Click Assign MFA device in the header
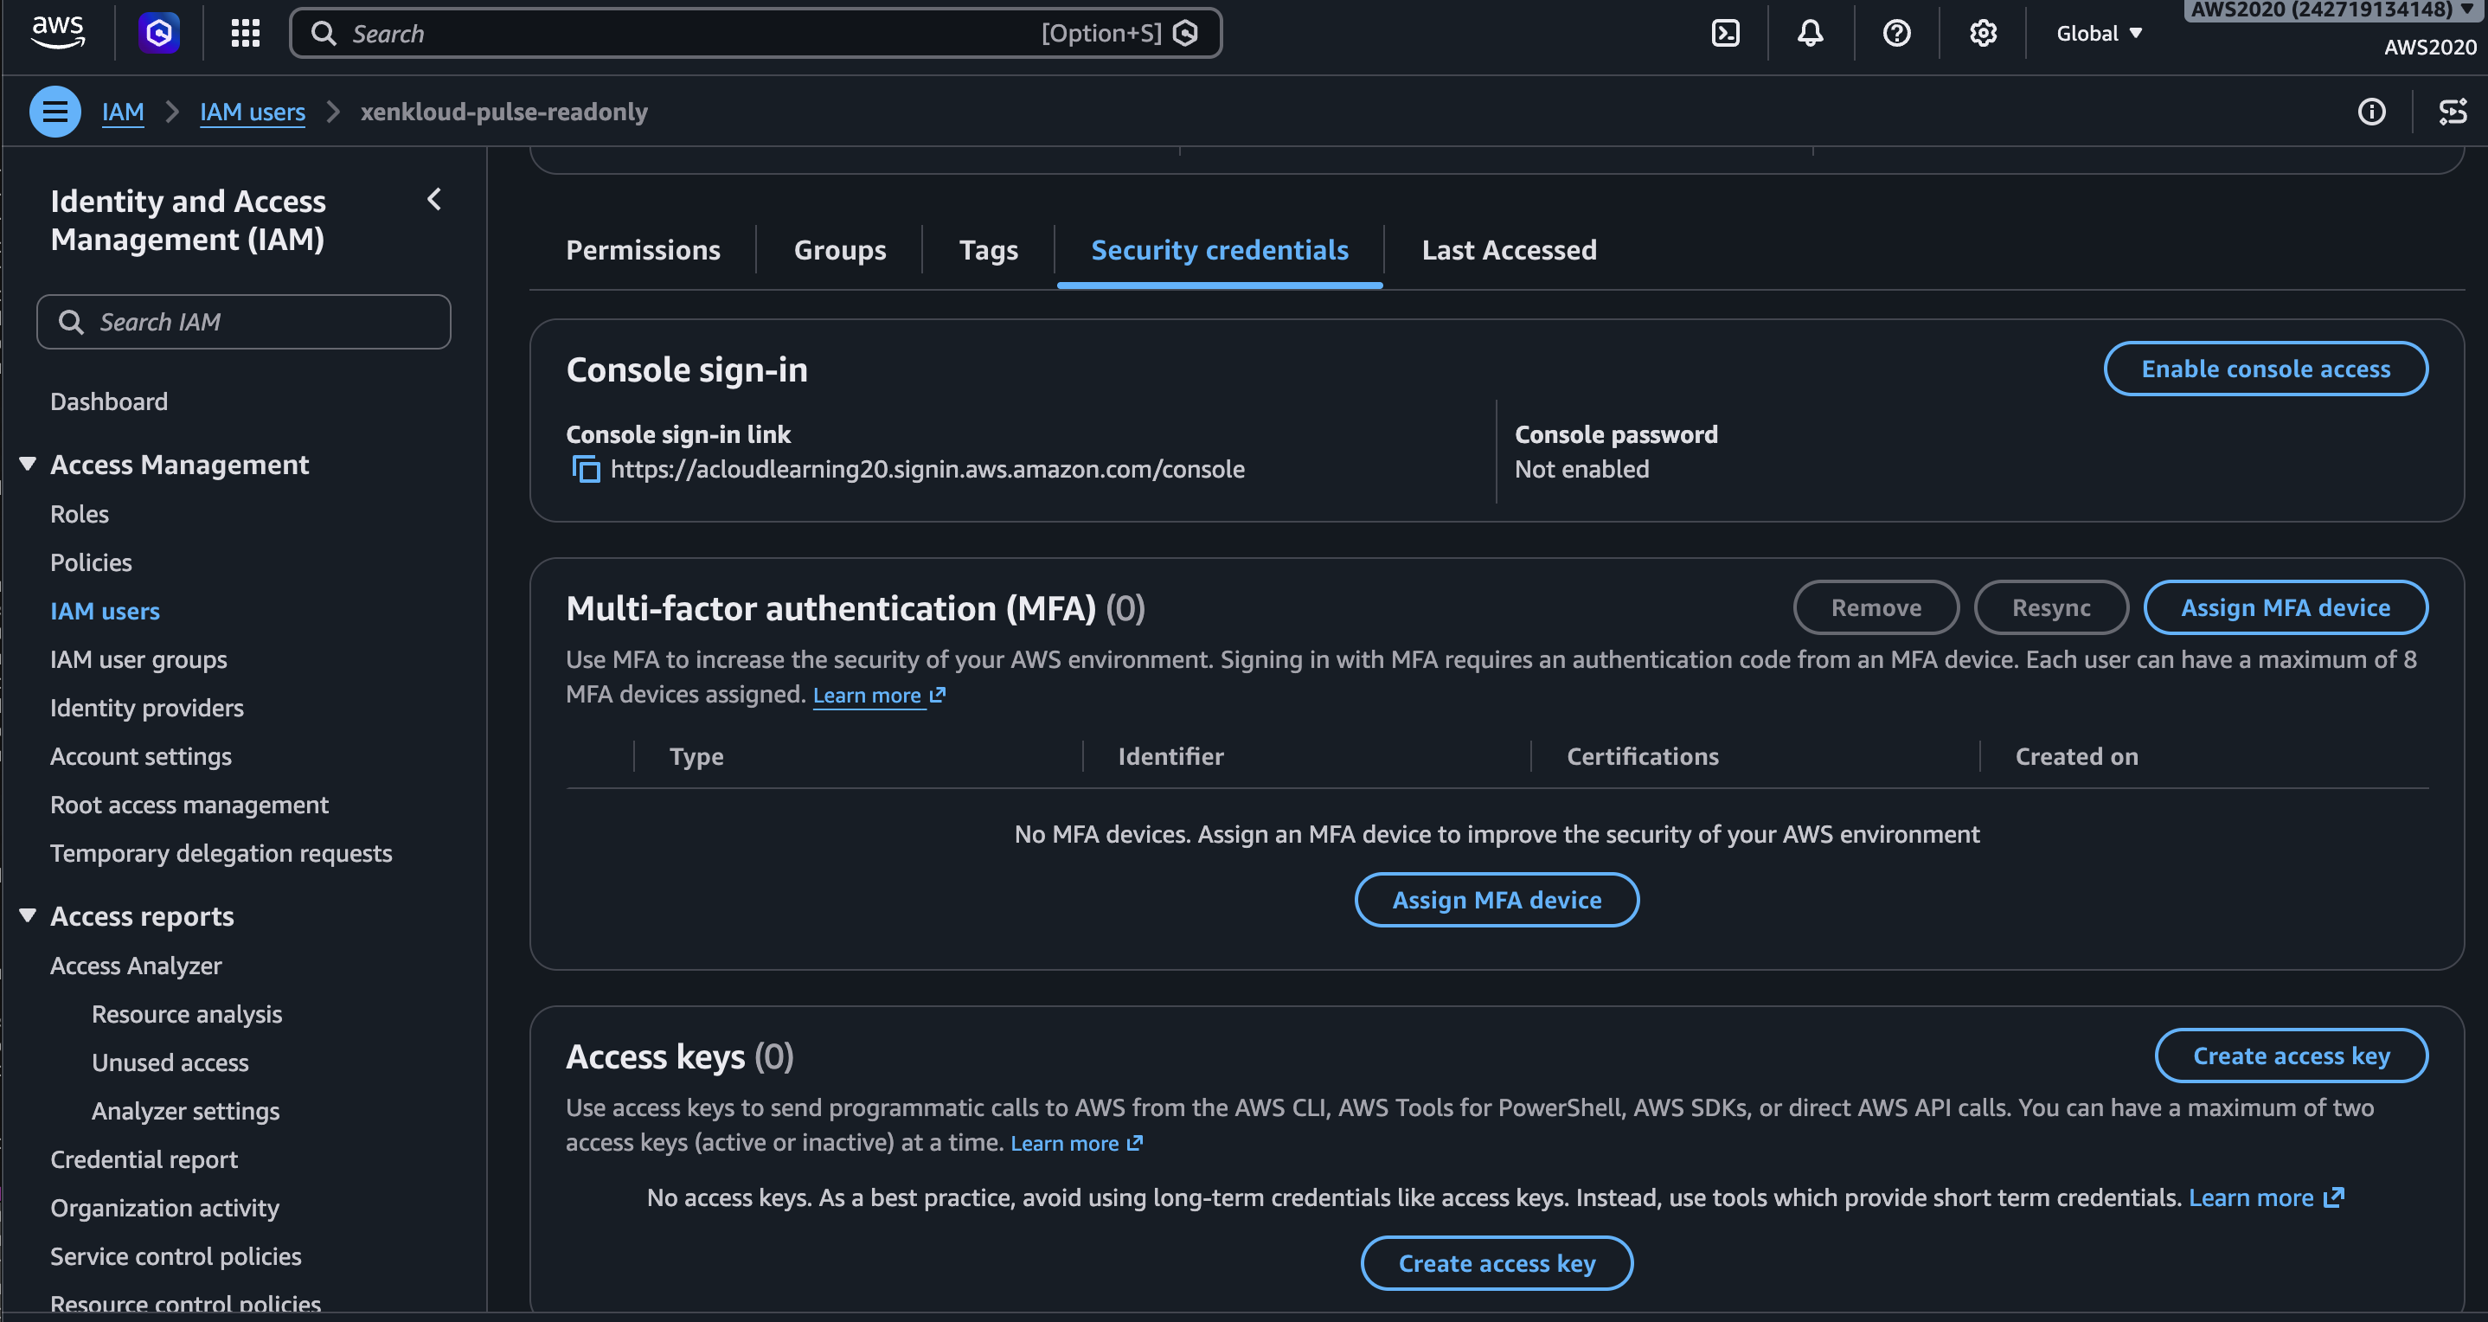Image resolution: width=2488 pixels, height=1322 pixels. [2286, 607]
